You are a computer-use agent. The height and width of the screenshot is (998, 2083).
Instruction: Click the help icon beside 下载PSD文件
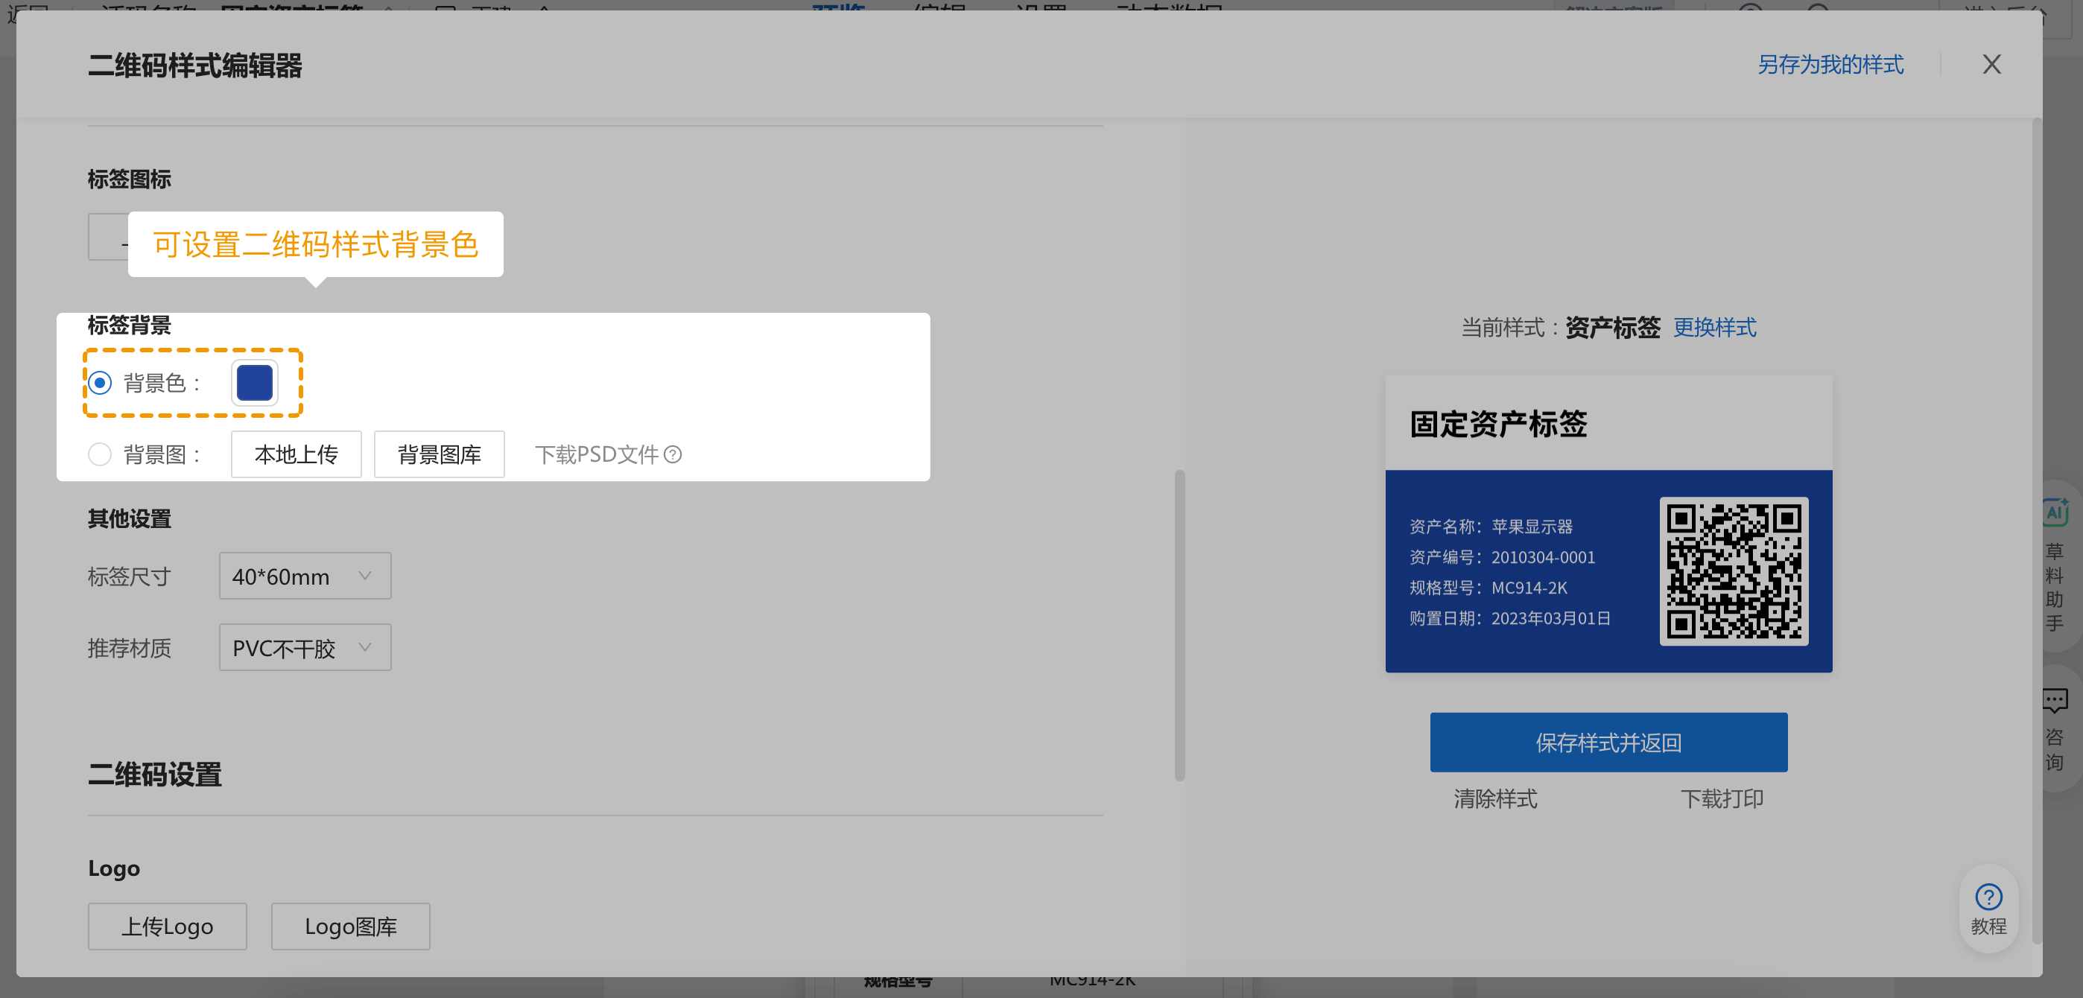[x=673, y=454]
